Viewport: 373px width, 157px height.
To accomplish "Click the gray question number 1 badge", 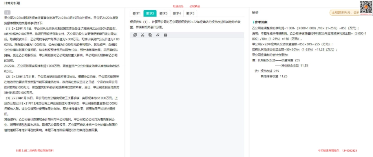I will pos(7,13).
